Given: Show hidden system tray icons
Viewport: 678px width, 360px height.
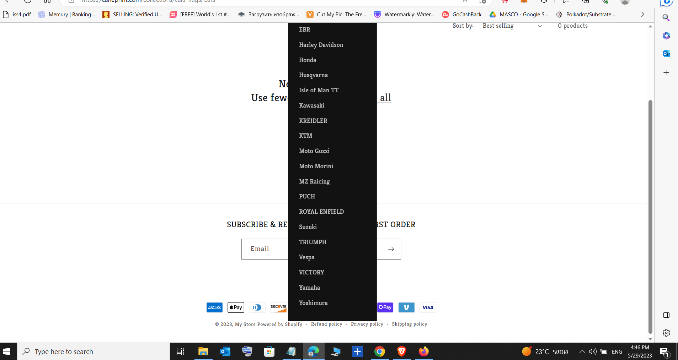Looking at the screenshot, I should click(x=582, y=351).
